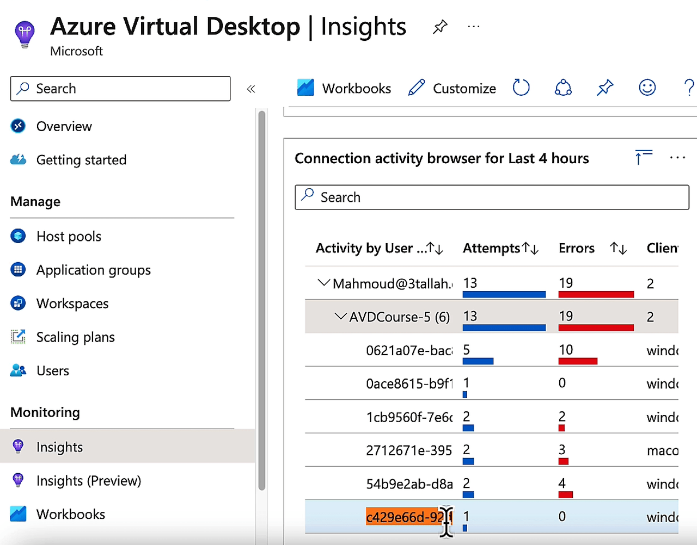Open Workbooks from the toolbar

click(x=344, y=88)
